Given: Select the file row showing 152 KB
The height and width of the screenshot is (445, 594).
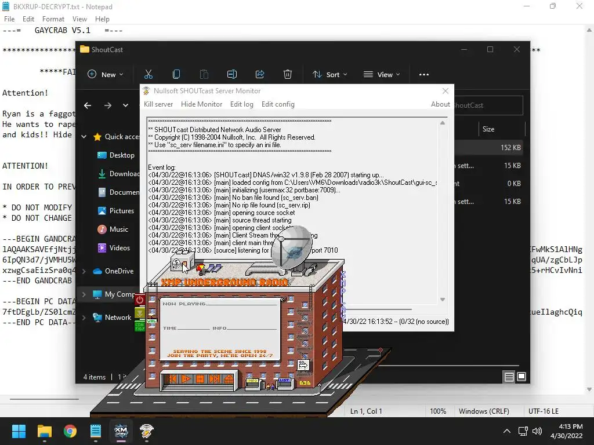Looking at the screenshot, I should click(x=489, y=148).
